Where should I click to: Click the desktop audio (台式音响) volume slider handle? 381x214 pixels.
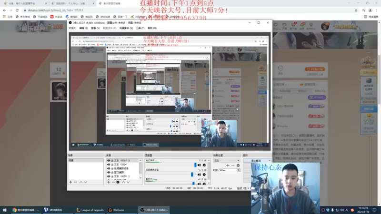click(x=195, y=165)
